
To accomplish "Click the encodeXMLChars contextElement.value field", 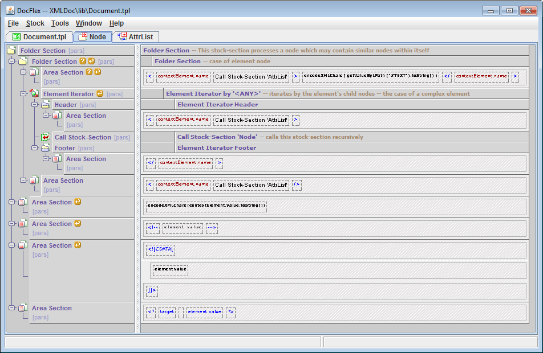I will [x=206, y=206].
